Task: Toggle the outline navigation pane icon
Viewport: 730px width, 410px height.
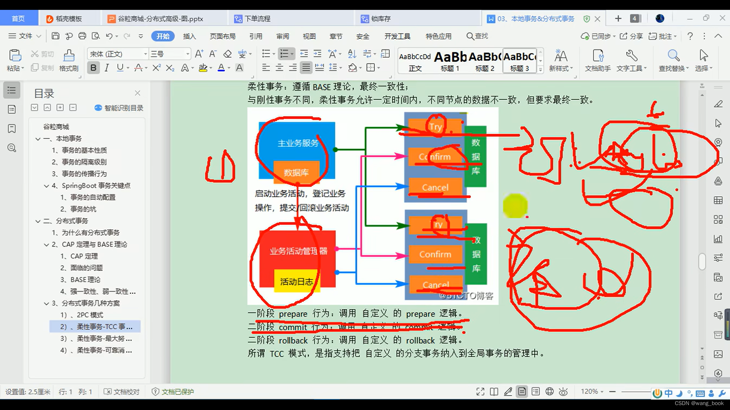Action: pyautogui.click(x=12, y=90)
